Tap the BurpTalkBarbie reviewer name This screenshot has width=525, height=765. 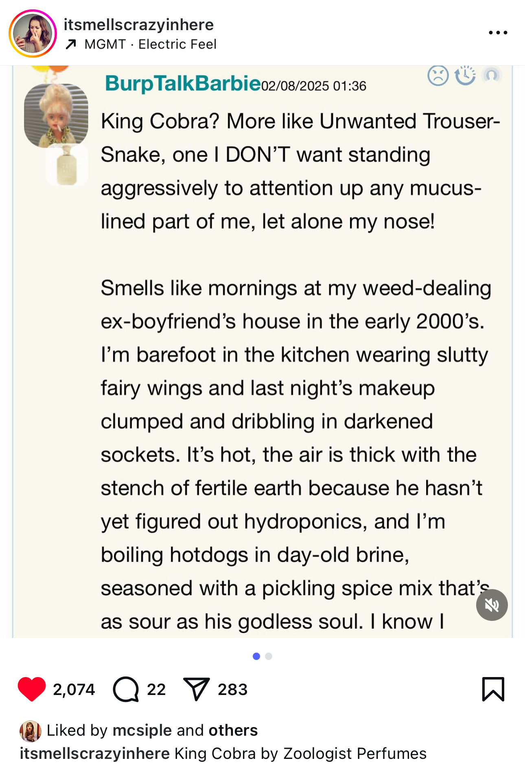coord(182,83)
